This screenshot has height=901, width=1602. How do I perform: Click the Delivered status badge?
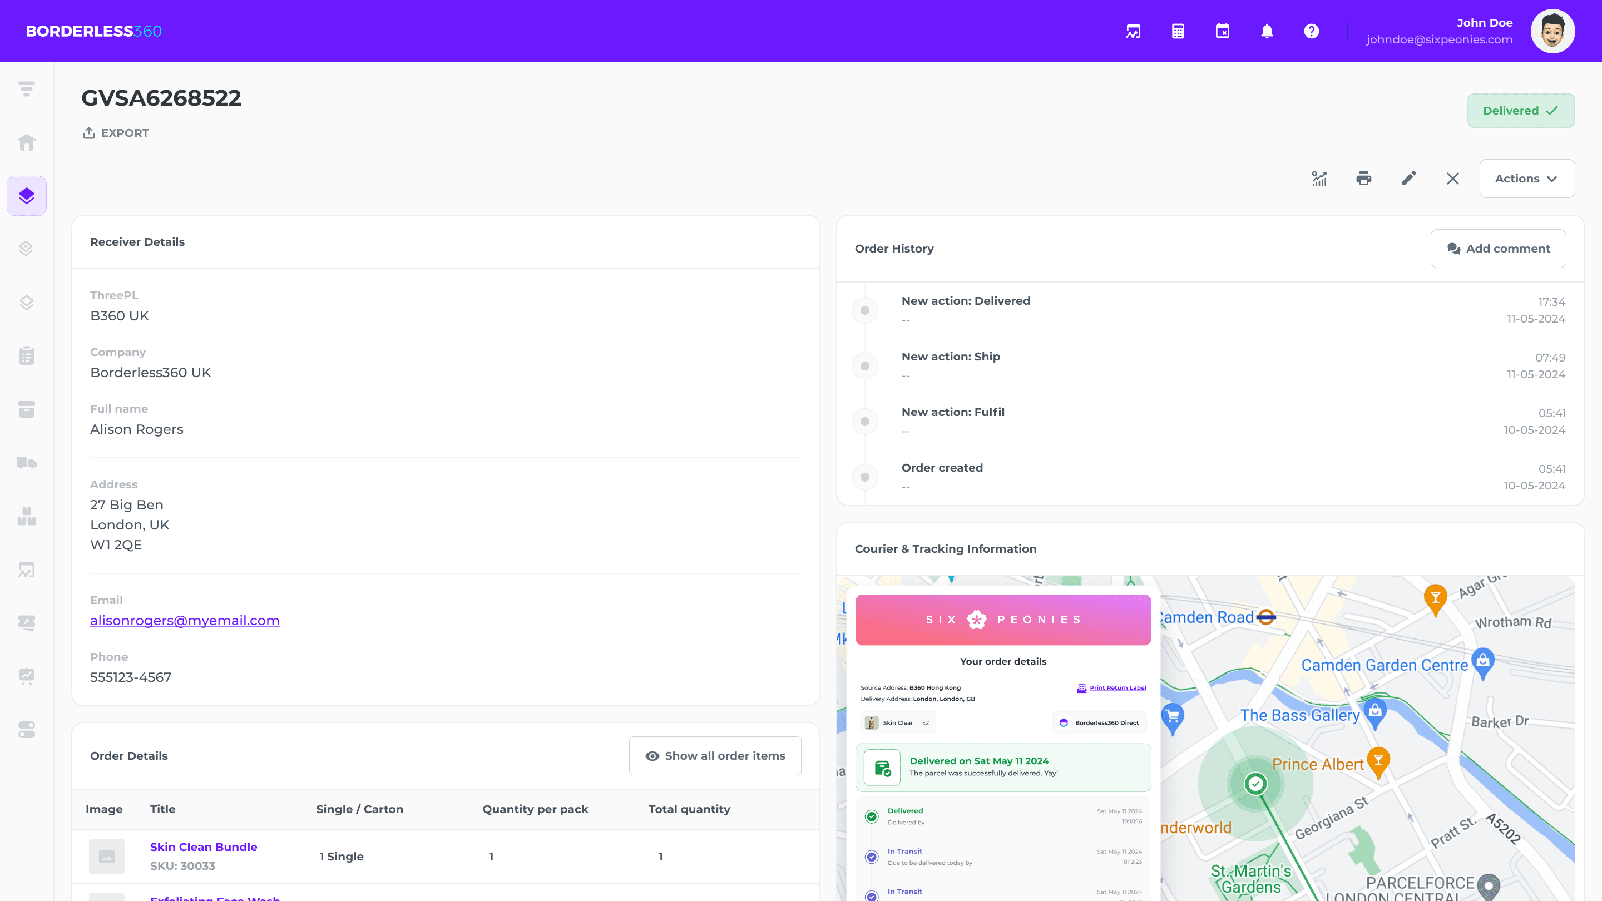click(1521, 111)
